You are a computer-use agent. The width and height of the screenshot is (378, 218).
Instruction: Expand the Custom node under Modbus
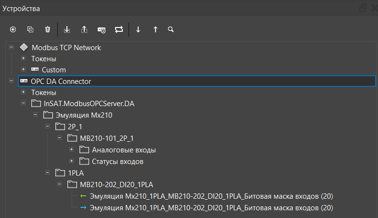coord(23,69)
